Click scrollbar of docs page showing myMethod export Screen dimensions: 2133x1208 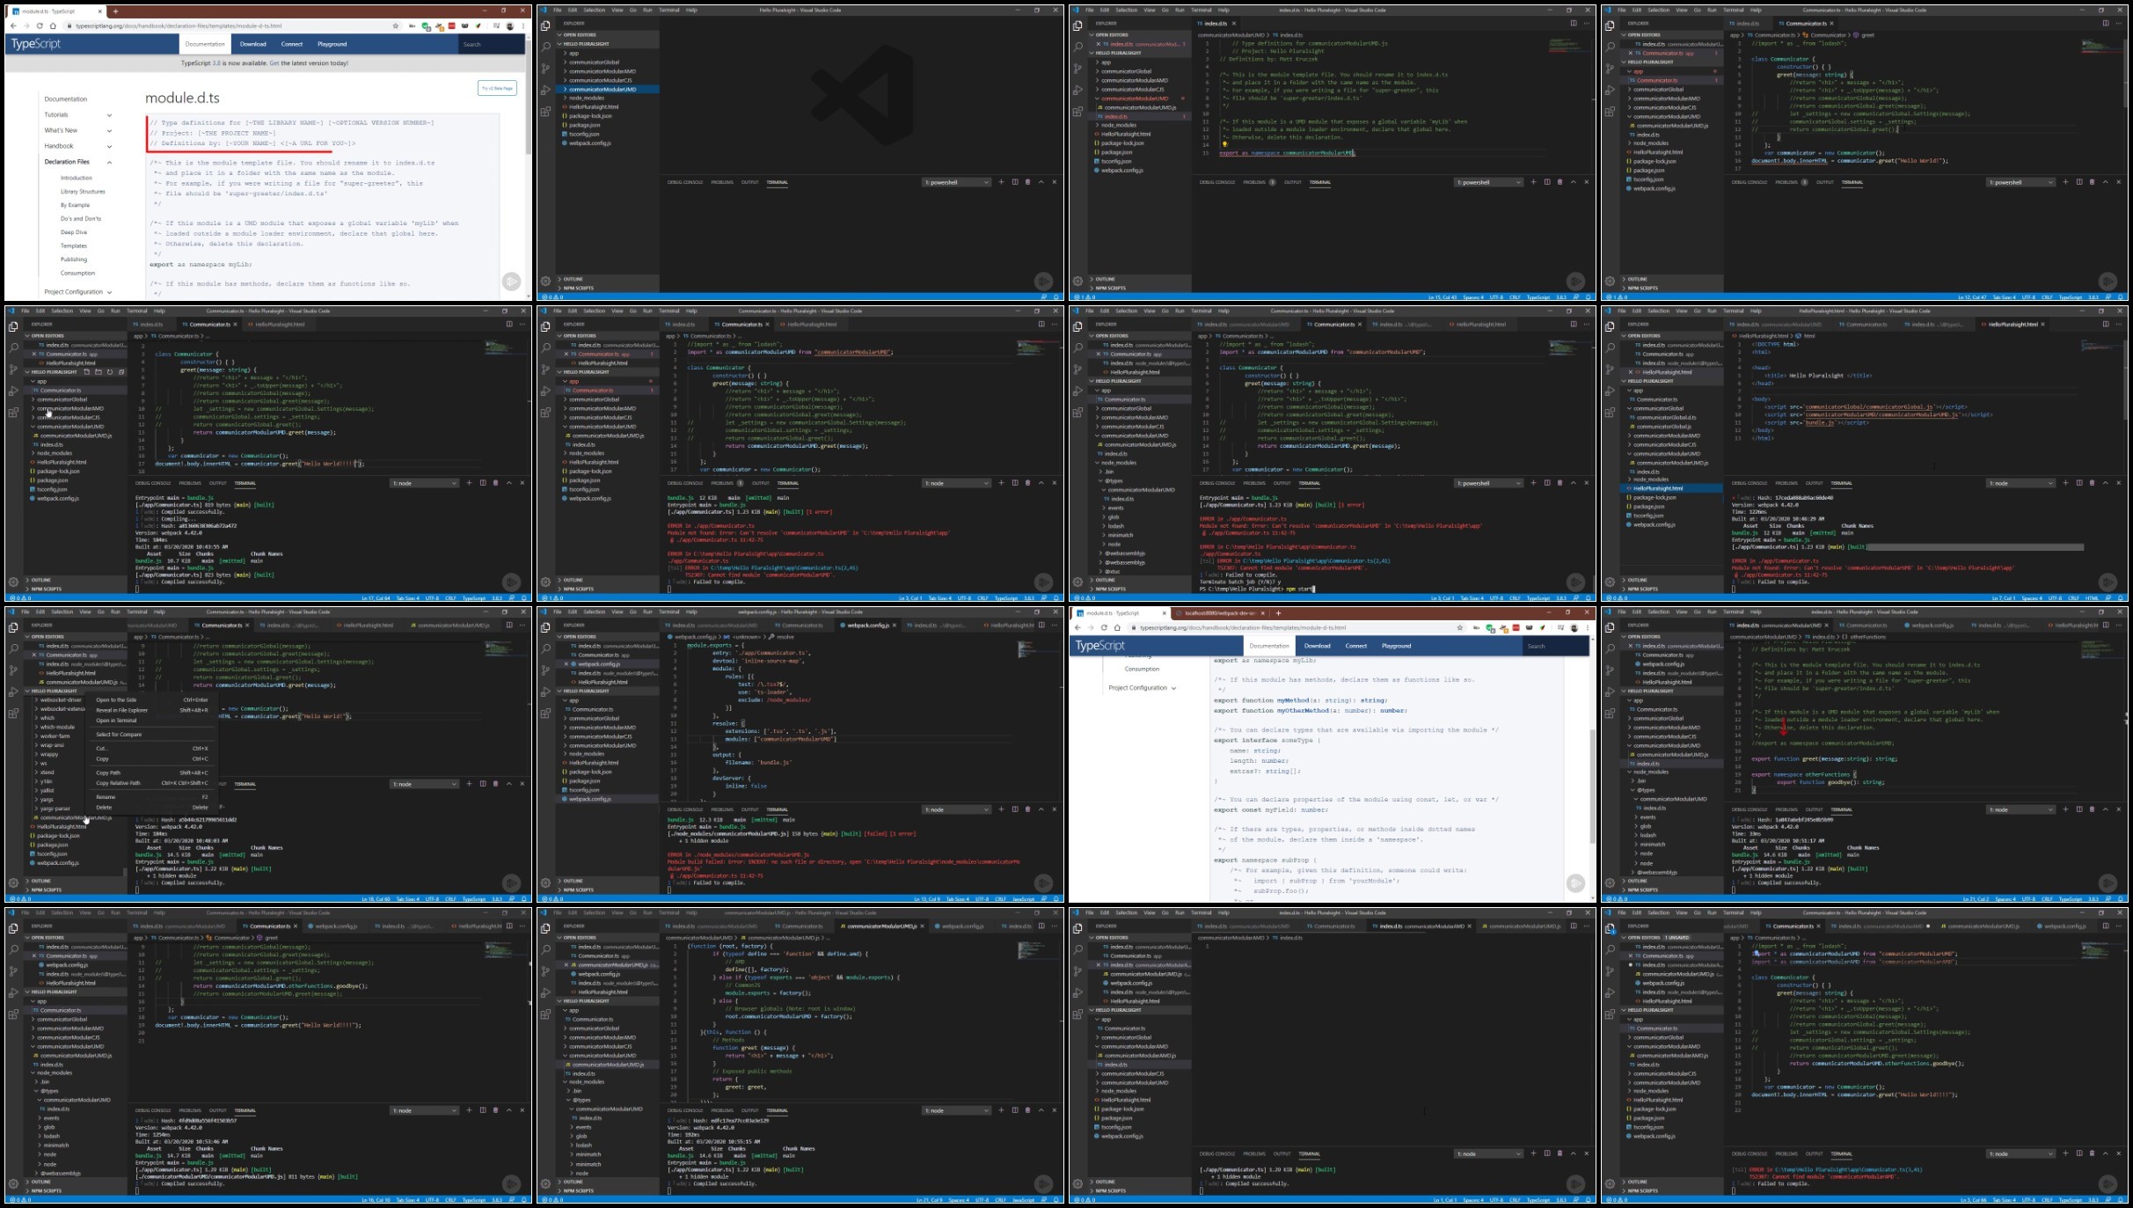click(x=1592, y=787)
